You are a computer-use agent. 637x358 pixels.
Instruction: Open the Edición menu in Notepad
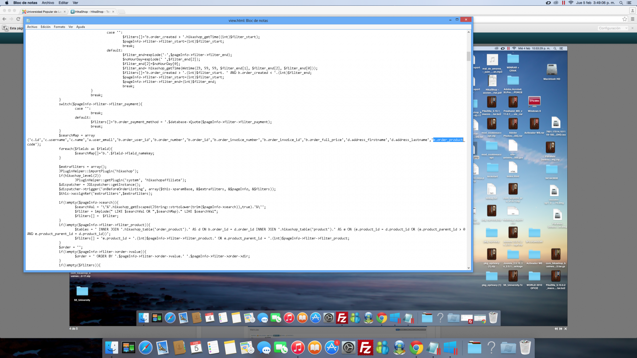(46, 27)
